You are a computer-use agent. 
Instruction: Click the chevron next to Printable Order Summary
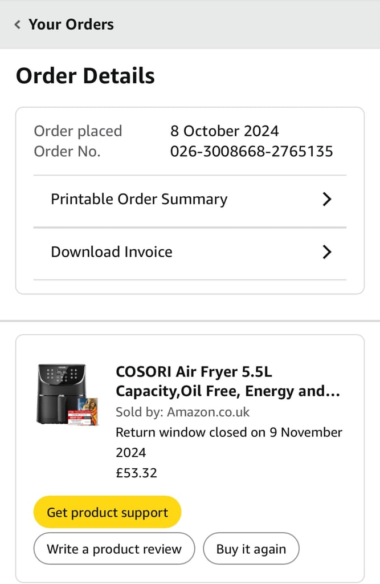[x=327, y=199]
